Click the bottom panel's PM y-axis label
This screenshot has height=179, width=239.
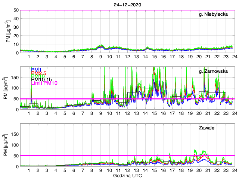(8, 145)
